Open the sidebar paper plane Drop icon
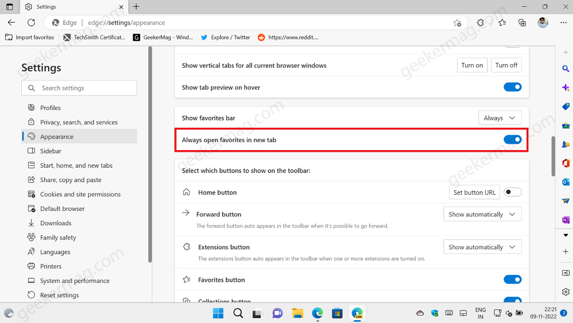 [566, 200]
